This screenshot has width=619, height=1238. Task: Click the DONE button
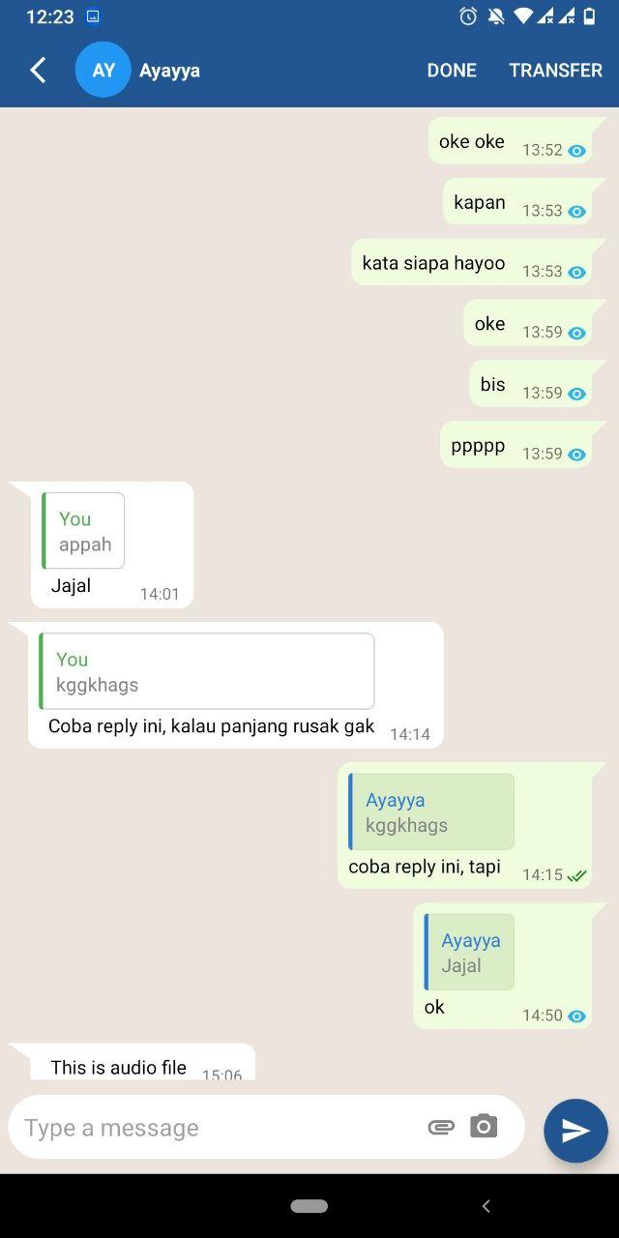[x=452, y=70]
